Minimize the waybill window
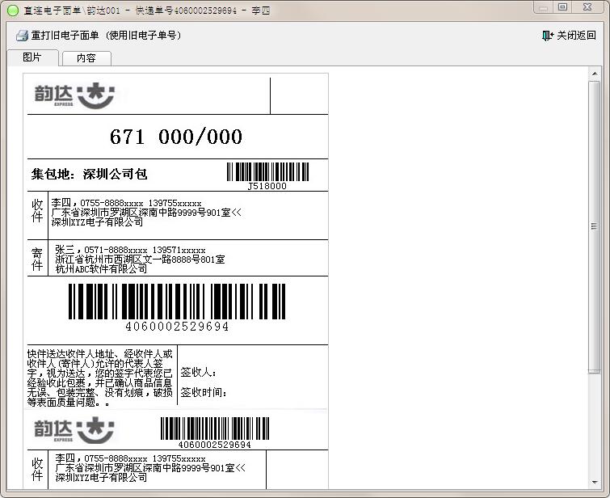 (541, 7)
